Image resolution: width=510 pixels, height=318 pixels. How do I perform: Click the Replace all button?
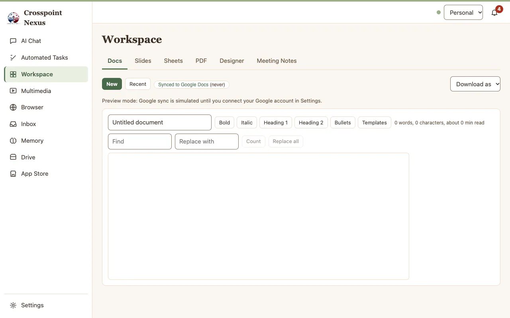[x=286, y=141]
